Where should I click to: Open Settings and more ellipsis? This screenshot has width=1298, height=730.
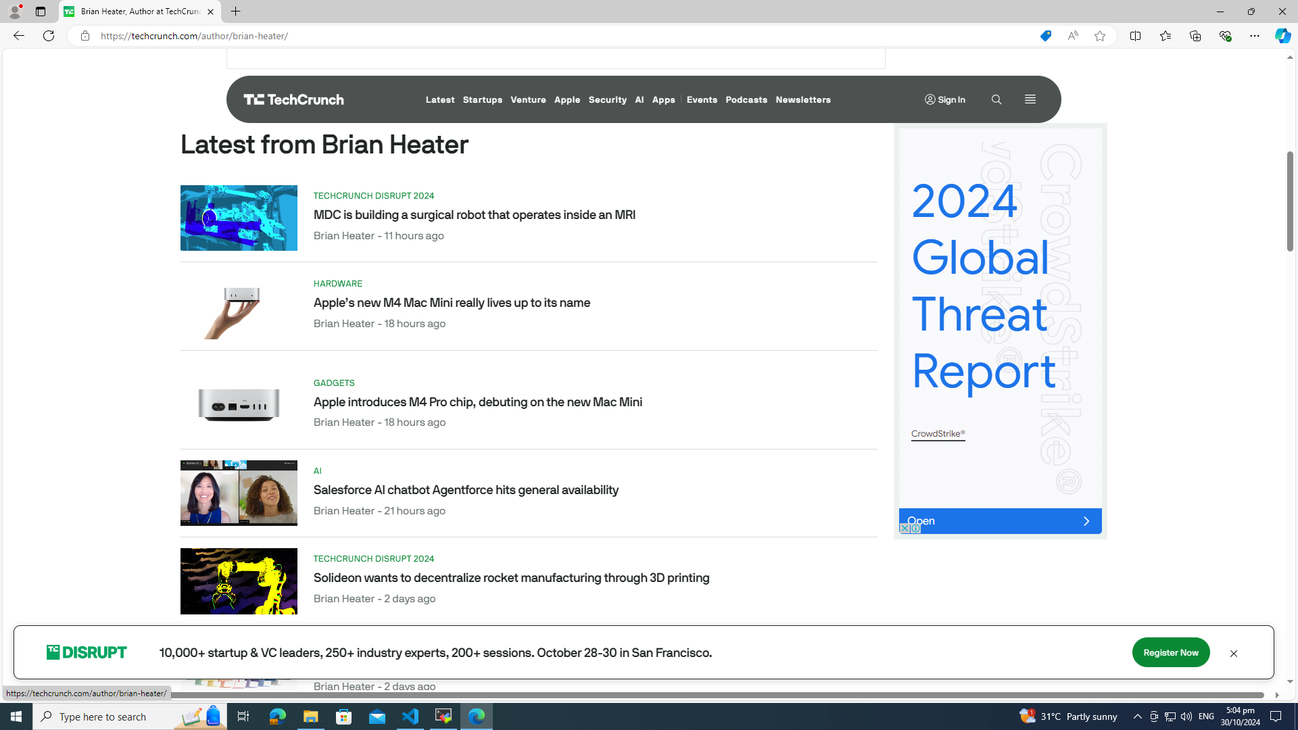coord(1254,36)
